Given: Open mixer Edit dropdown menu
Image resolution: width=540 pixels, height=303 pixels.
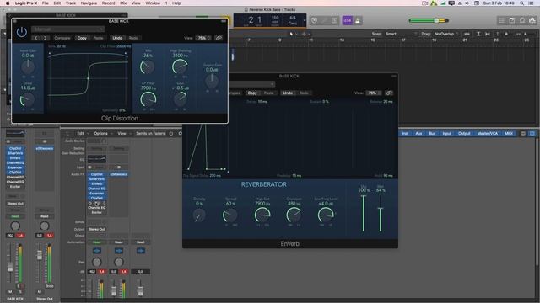Looking at the screenshot, I should [x=83, y=133].
